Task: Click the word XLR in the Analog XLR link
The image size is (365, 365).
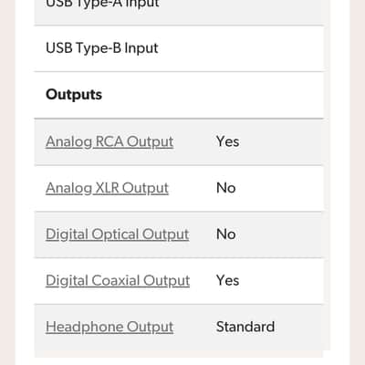Action: pyautogui.click(x=108, y=188)
